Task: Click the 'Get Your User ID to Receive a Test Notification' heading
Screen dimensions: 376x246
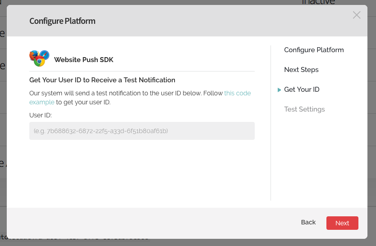Action: point(102,80)
